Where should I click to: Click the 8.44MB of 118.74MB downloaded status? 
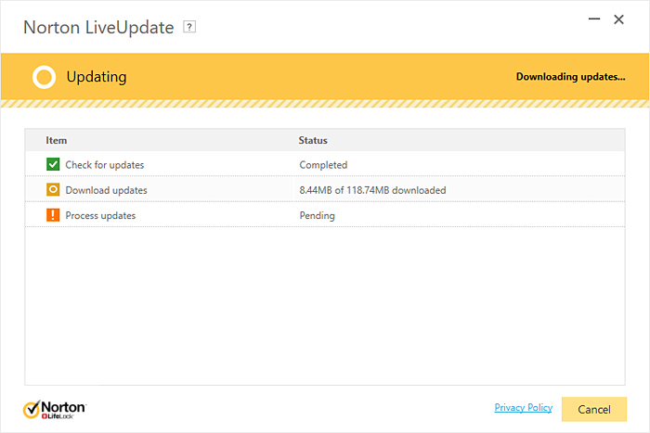click(x=372, y=190)
